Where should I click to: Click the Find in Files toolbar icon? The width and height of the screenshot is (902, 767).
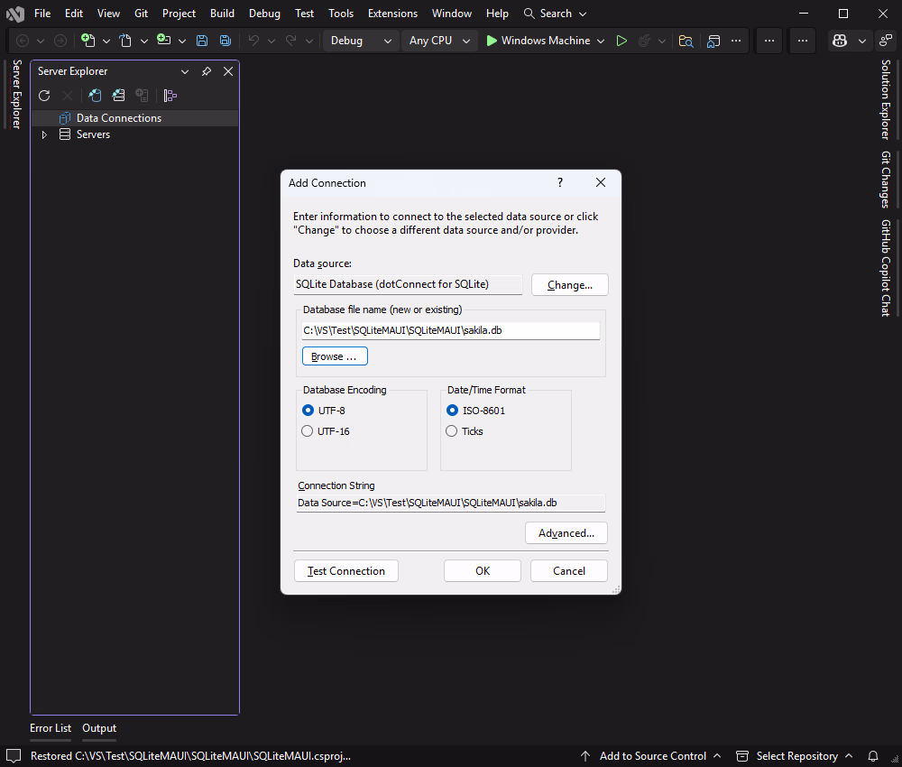pos(686,41)
